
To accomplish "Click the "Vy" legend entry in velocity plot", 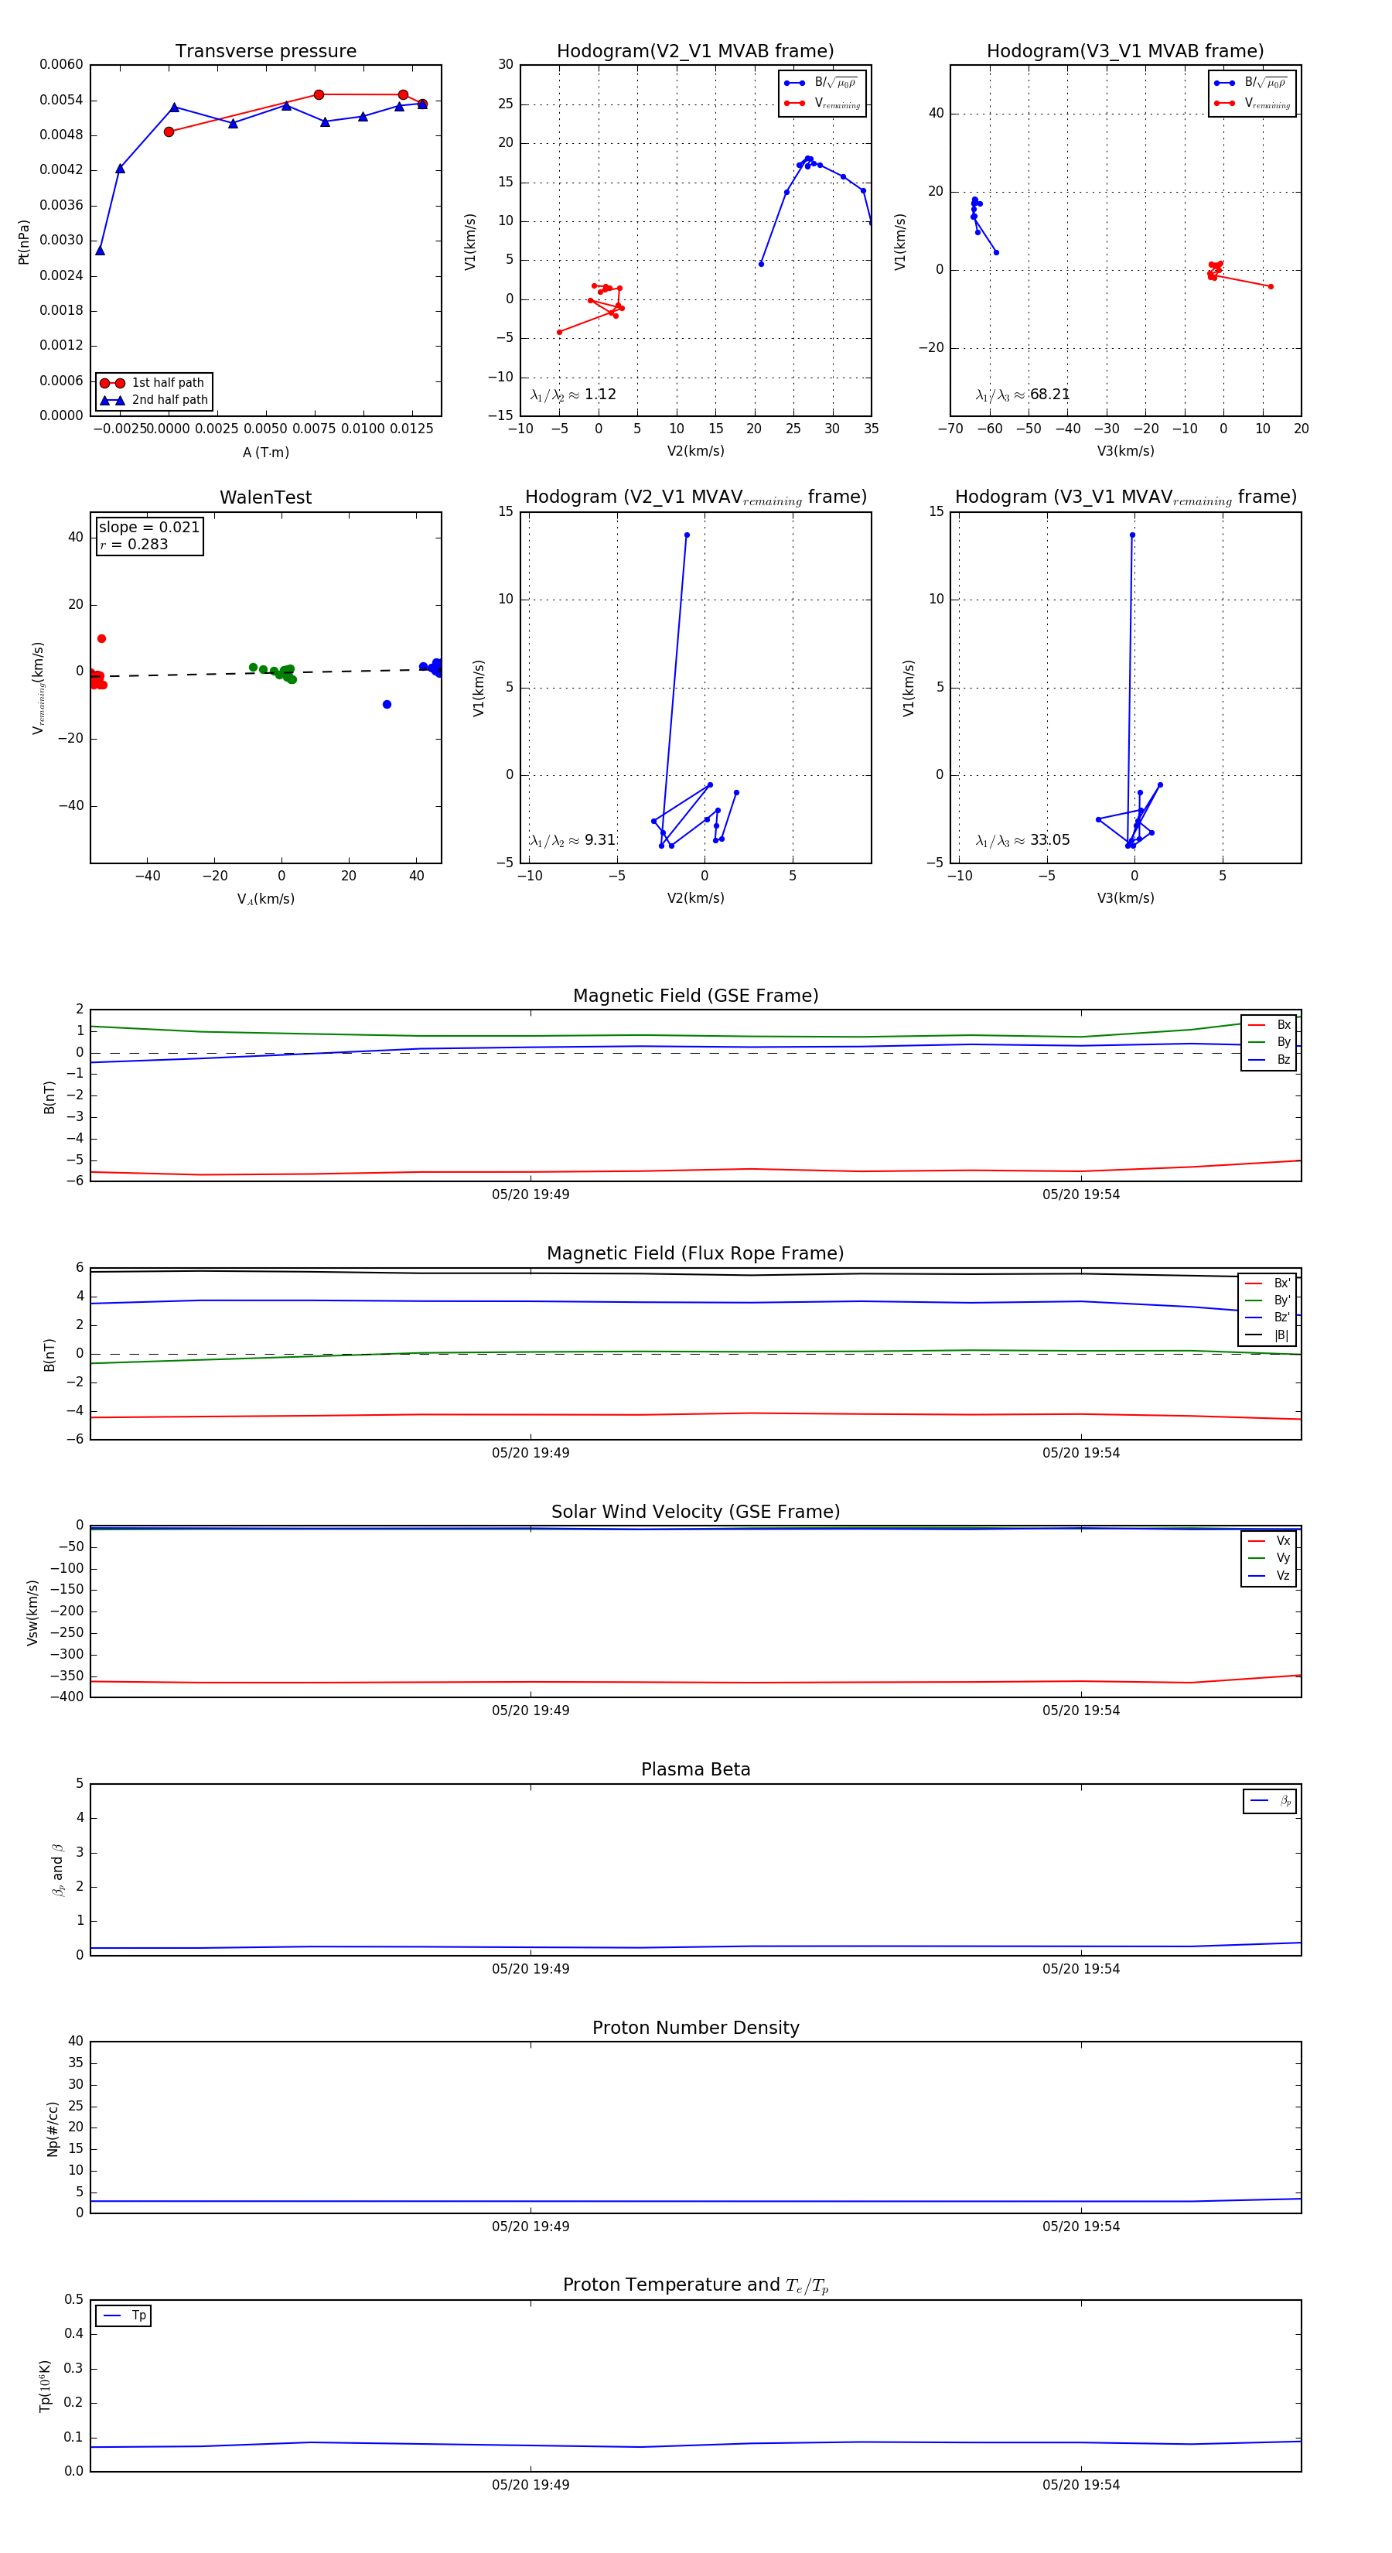I will click(x=1269, y=1559).
